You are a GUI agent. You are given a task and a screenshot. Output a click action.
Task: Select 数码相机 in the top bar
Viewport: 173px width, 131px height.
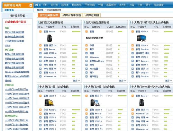pyautogui.click(x=76, y=5)
